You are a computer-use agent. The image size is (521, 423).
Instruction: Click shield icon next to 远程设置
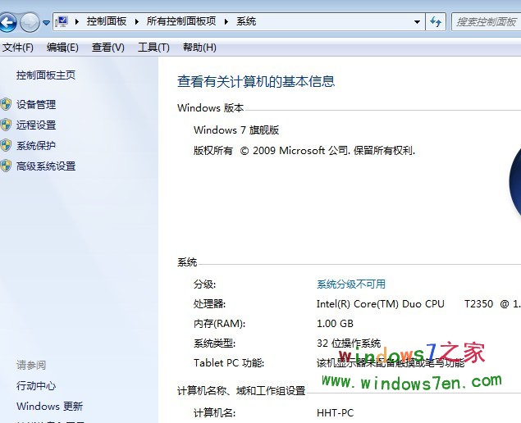[6, 125]
